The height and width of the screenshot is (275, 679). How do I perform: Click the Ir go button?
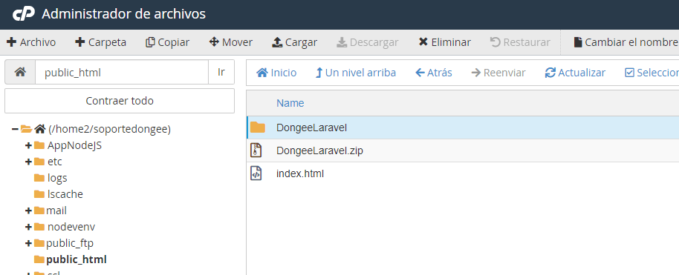click(221, 72)
